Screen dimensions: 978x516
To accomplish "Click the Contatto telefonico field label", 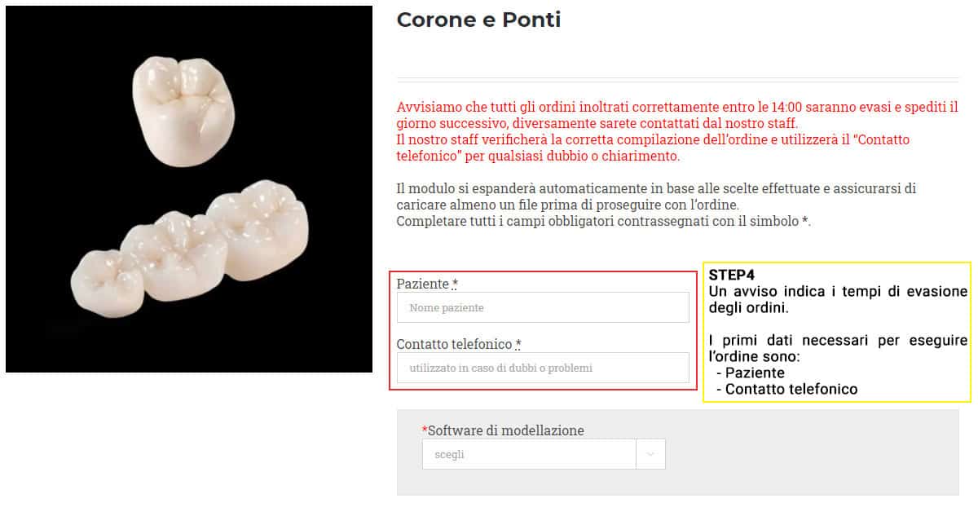I will [x=454, y=344].
